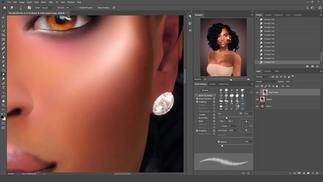Open the tool preset picker arrow
This screenshot has height=182, width=323.
pyautogui.click(x=15, y=8)
